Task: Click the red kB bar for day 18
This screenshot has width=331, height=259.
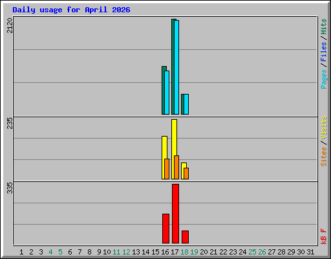Action: (x=185, y=237)
